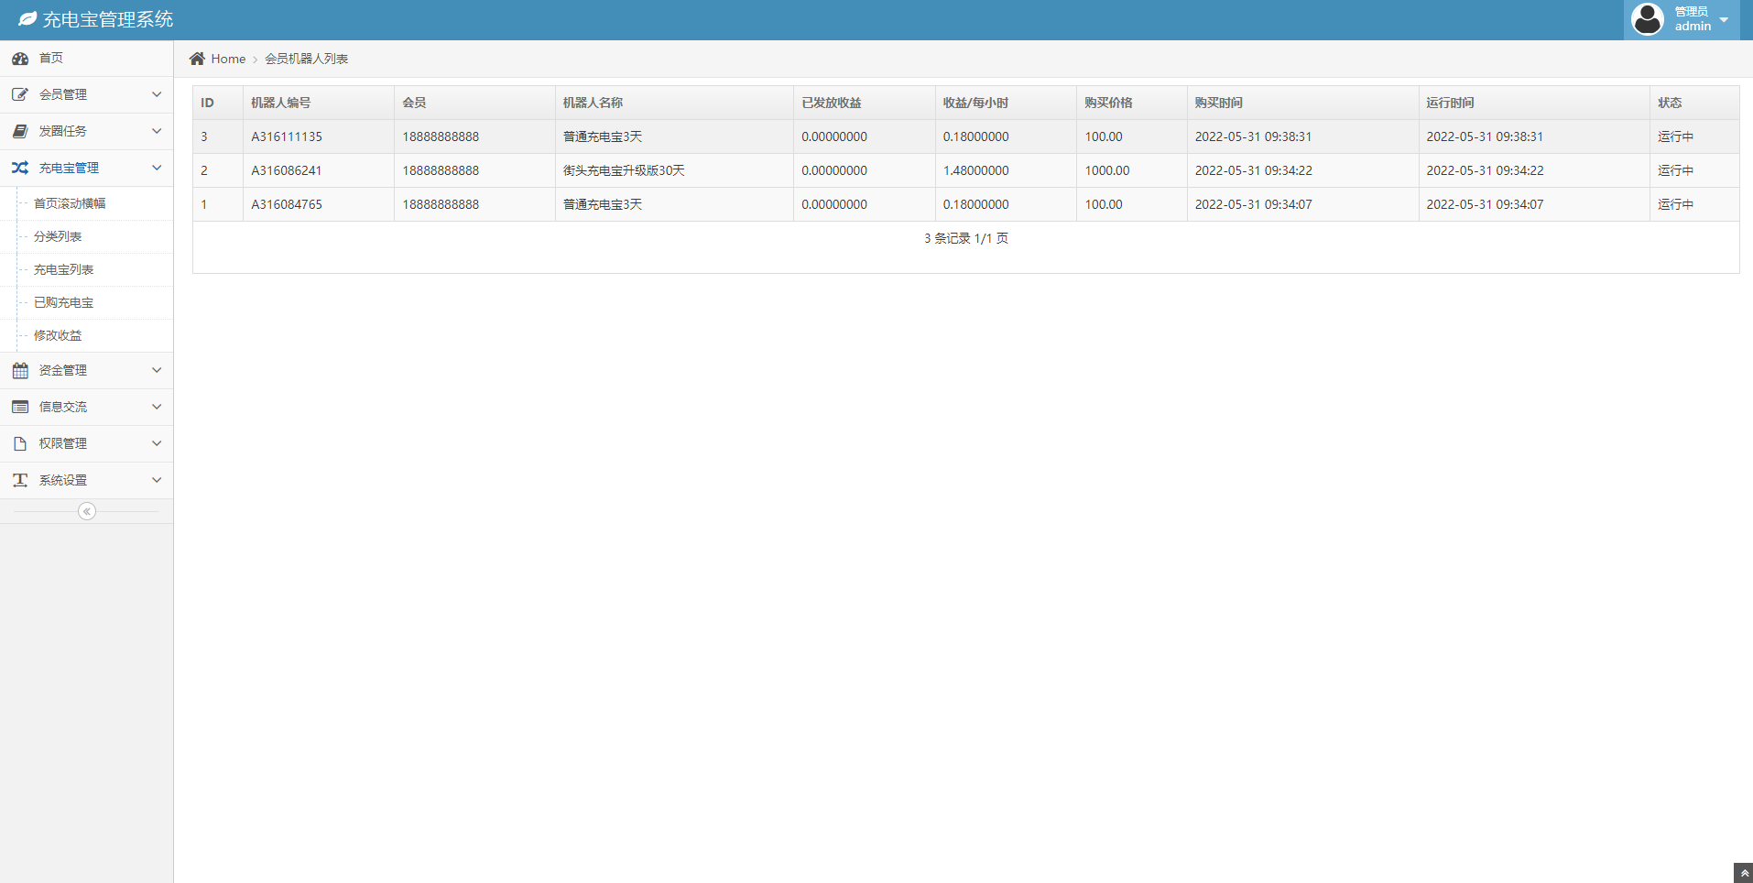Open the admin account dropdown arrow

1724,20
